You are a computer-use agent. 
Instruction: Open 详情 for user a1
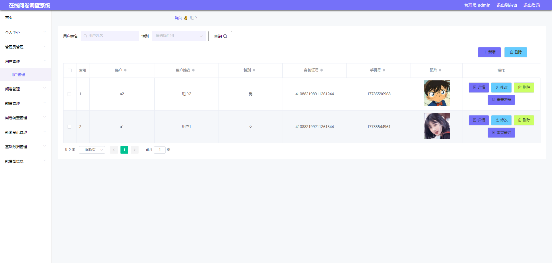[479, 120]
